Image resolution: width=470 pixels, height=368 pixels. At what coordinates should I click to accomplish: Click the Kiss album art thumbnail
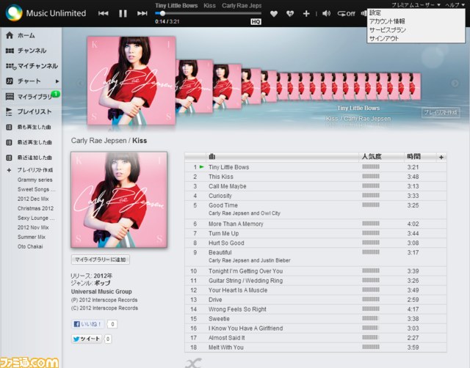[119, 200]
